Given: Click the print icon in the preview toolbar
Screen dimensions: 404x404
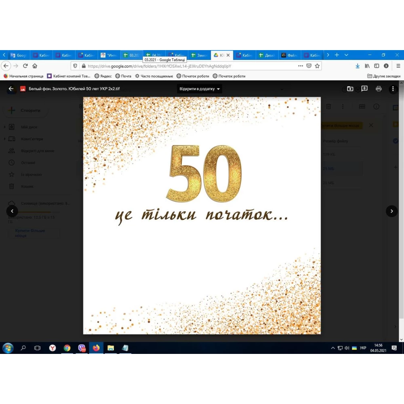Looking at the screenshot, I should (379, 88).
